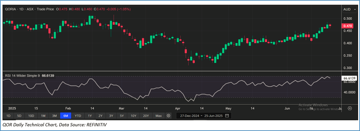
Task: Select the 6M range button
Action: (x=66, y=116)
